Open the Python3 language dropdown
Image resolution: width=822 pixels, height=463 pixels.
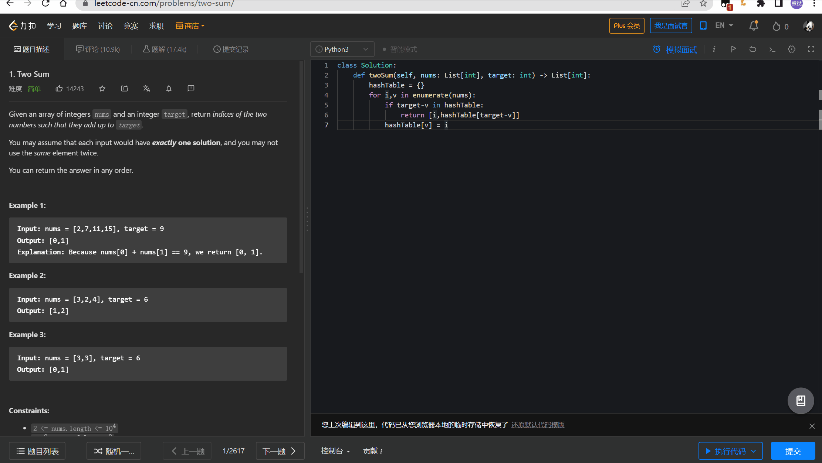(x=342, y=49)
